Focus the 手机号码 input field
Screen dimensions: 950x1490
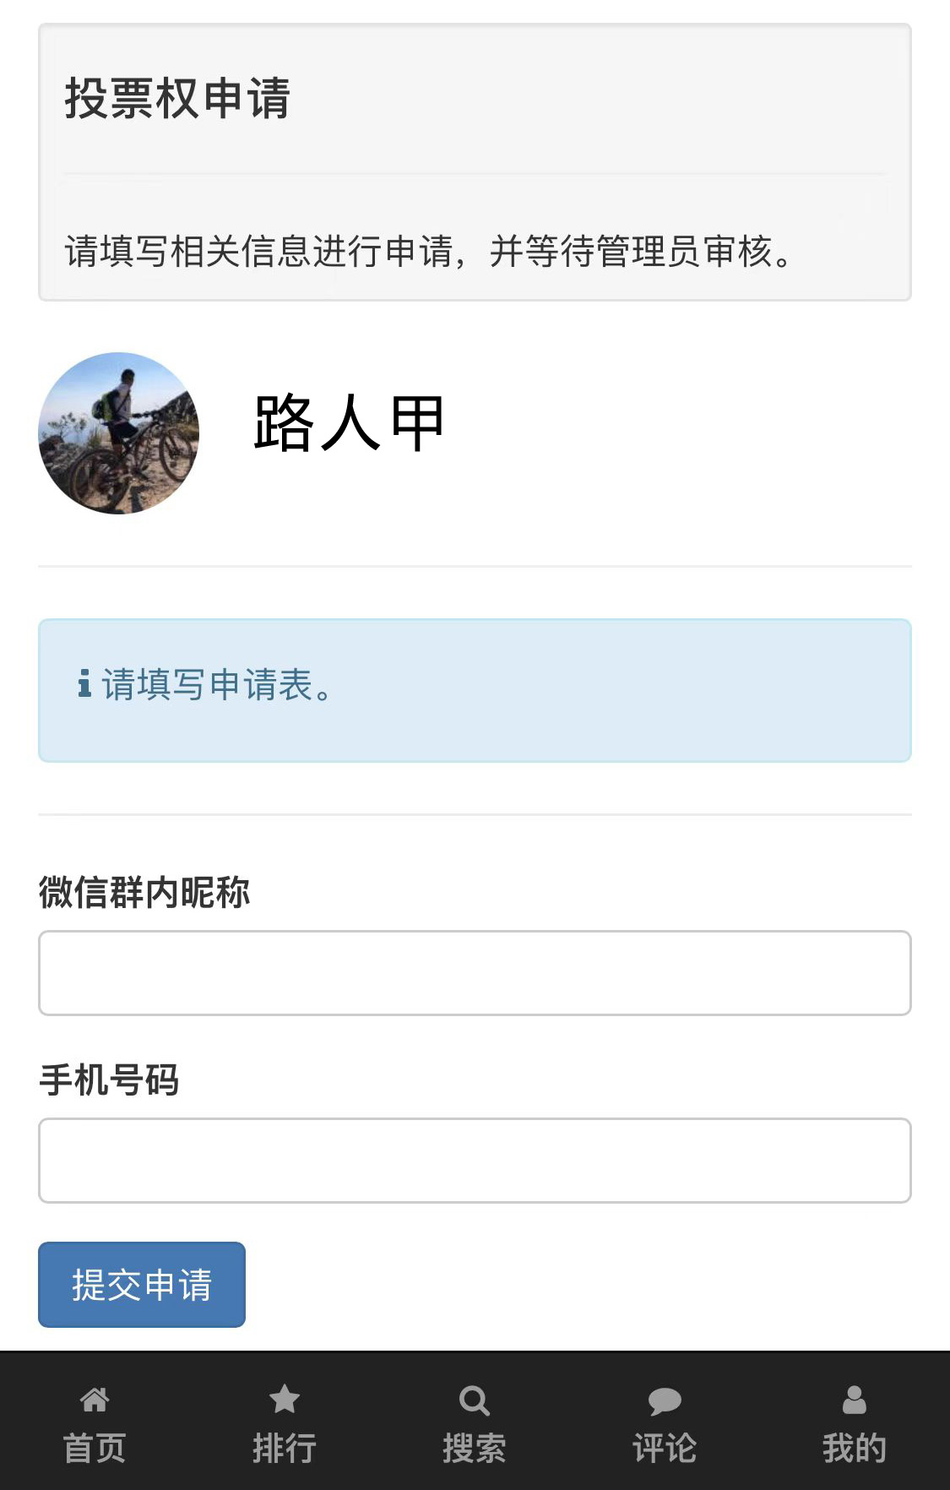(475, 1161)
